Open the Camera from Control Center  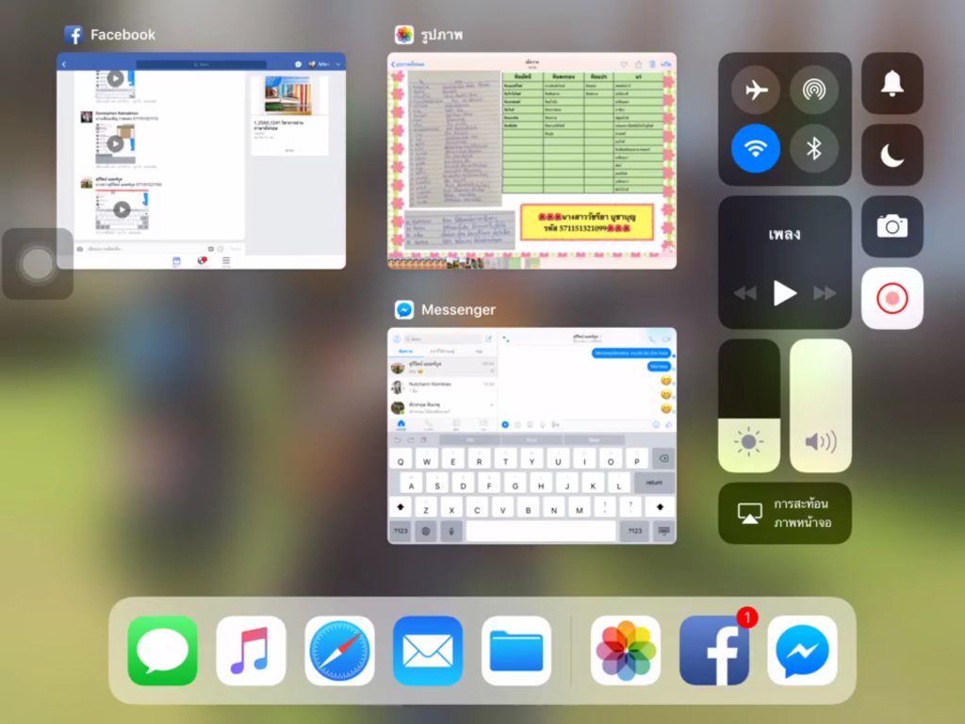click(x=891, y=226)
